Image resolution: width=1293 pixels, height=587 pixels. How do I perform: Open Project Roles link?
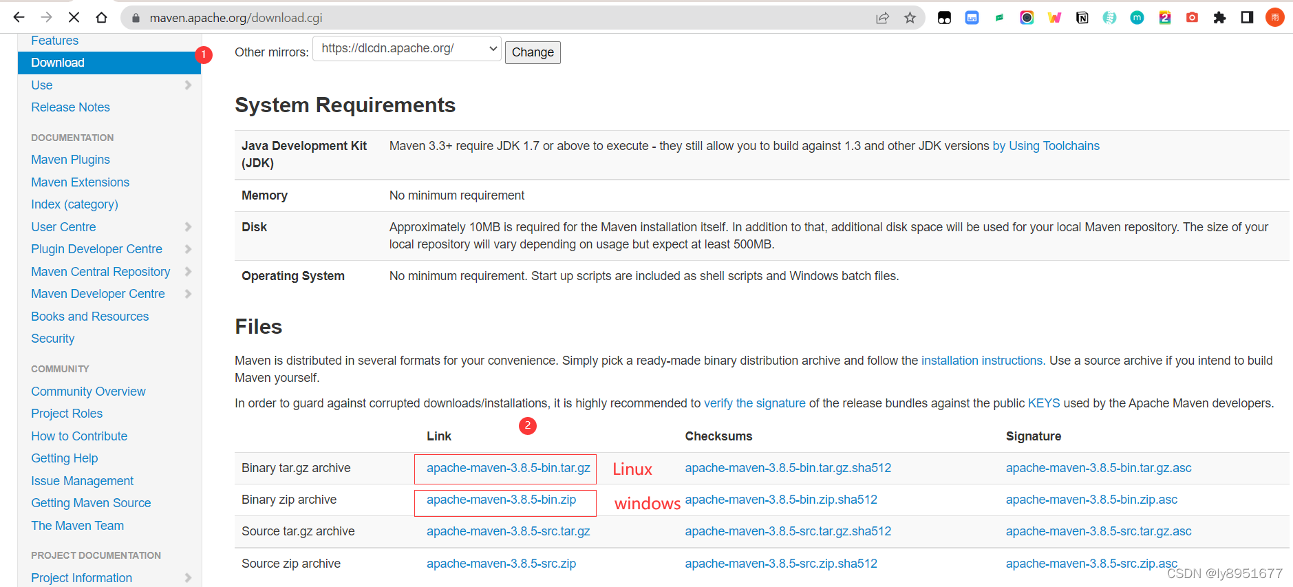point(67,414)
